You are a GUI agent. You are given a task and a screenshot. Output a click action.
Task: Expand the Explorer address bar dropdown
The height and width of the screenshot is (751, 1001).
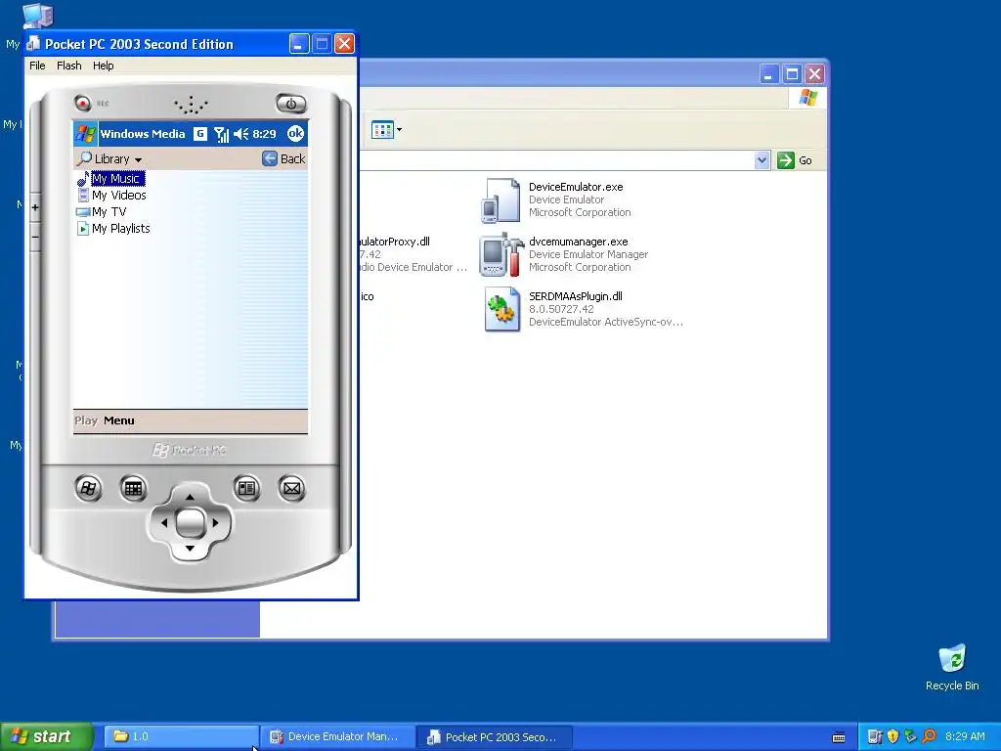[x=761, y=160]
